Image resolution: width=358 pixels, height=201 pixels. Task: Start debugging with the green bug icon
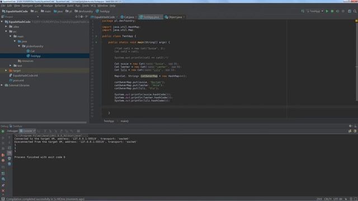coord(332,11)
